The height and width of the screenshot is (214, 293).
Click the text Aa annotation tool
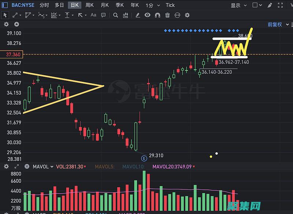93,15
